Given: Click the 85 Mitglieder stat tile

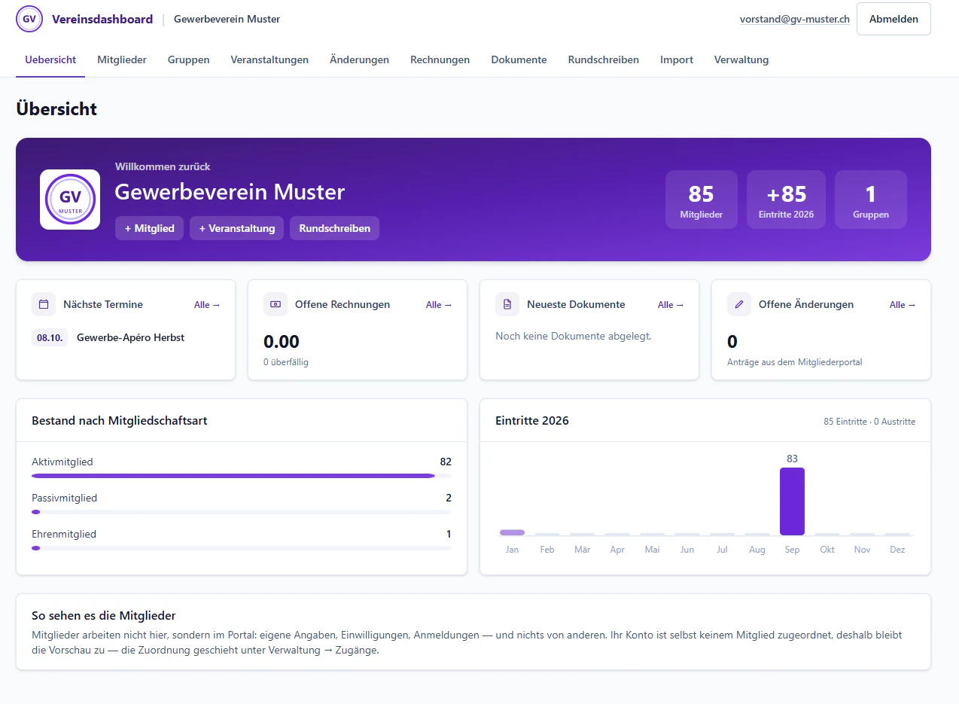Looking at the screenshot, I should 701,200.
